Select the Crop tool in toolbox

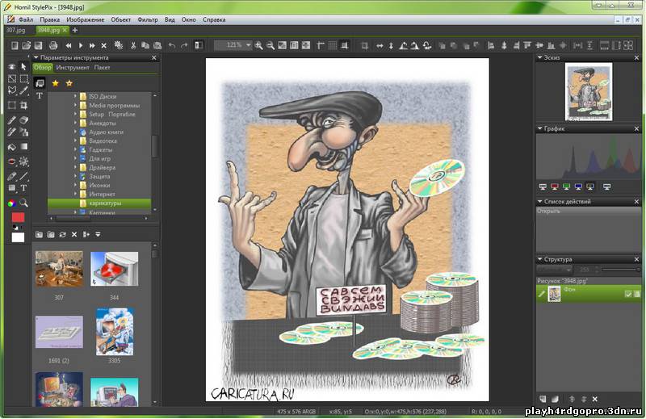(x=24, y=105)
